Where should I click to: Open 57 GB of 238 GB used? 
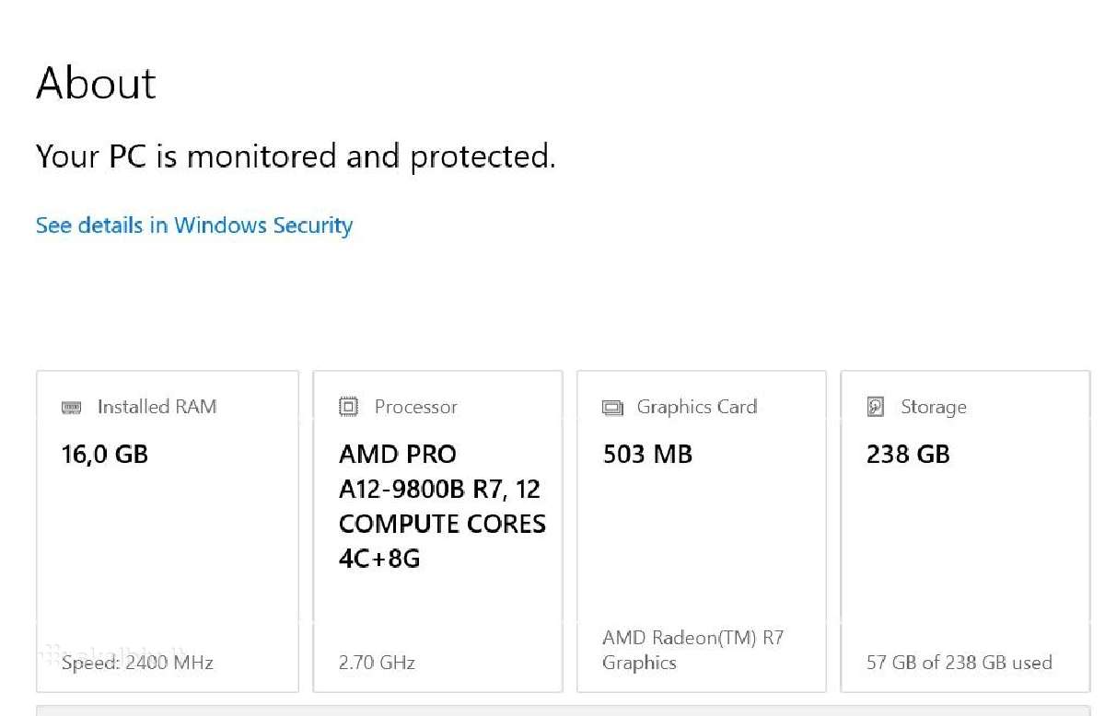(x=960, y=663)
